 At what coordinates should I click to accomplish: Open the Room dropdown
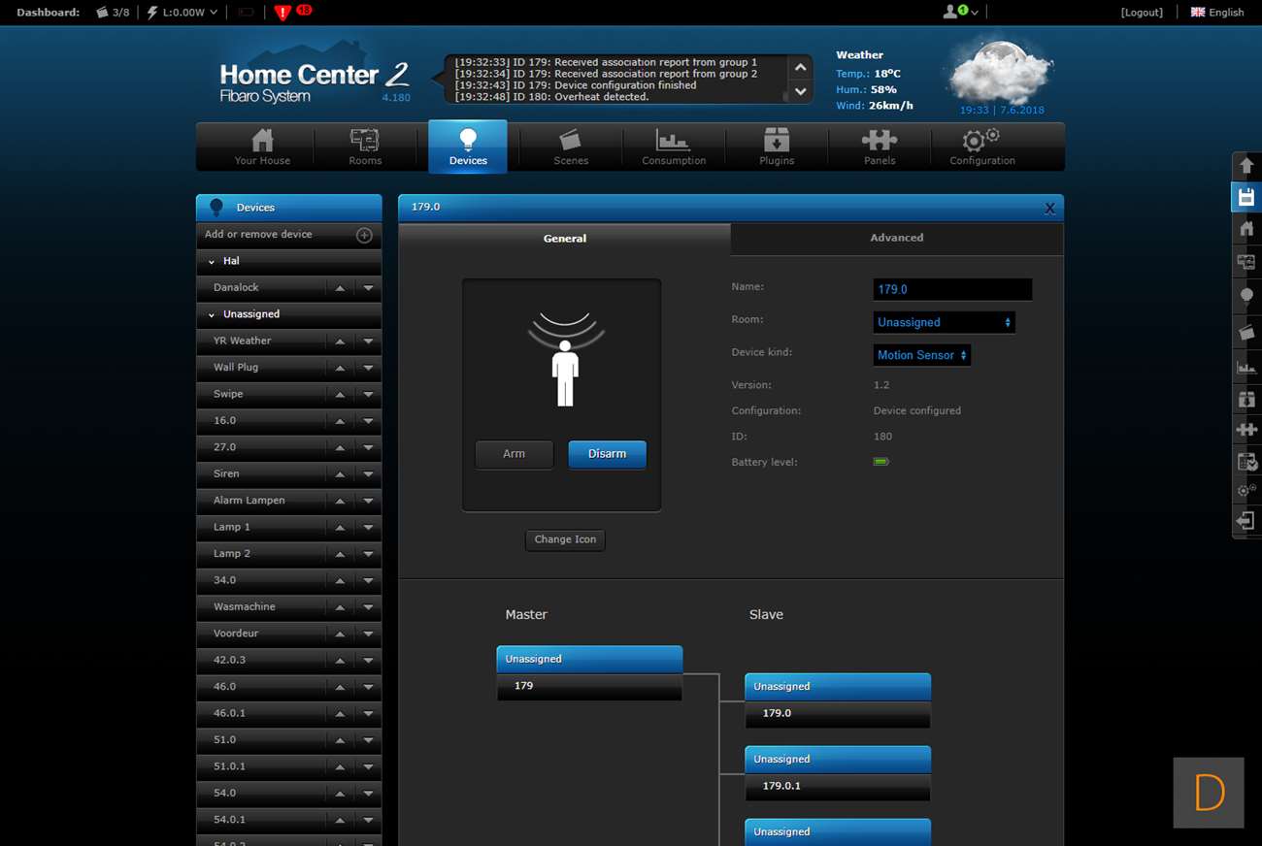944,322
